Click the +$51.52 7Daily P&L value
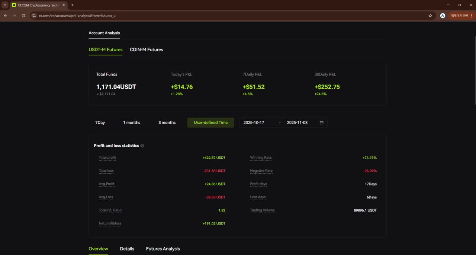This screenshot has width=476, height=255. tap(254, 87)
